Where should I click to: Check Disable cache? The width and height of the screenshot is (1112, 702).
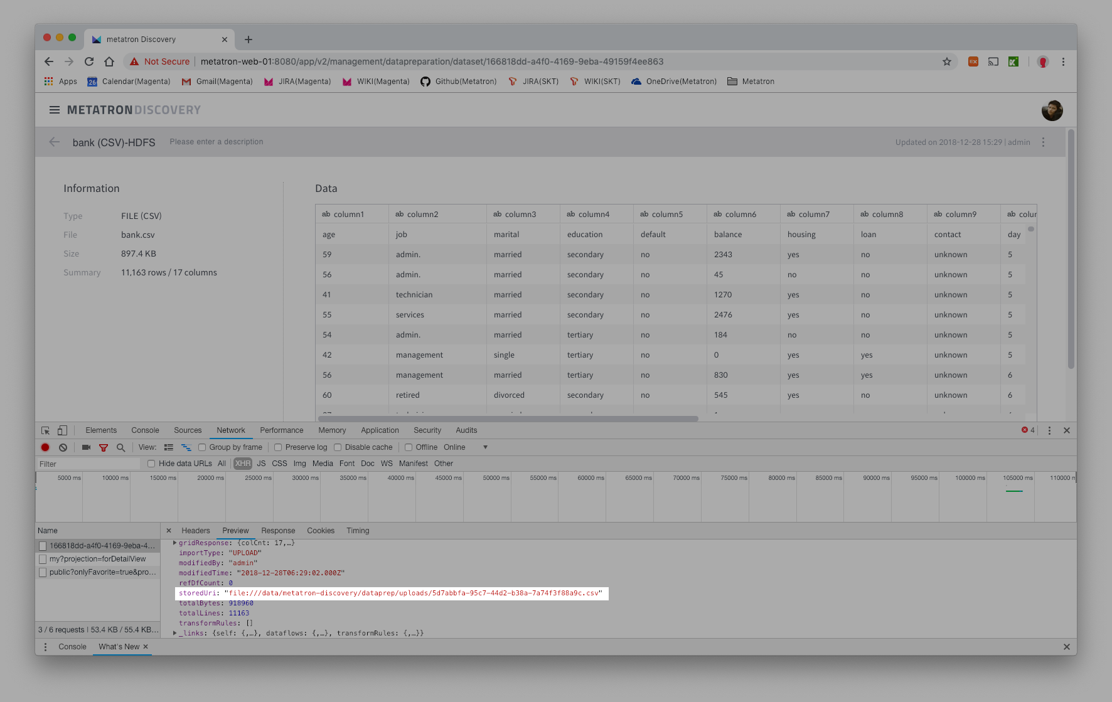click(x=338, y=447)
